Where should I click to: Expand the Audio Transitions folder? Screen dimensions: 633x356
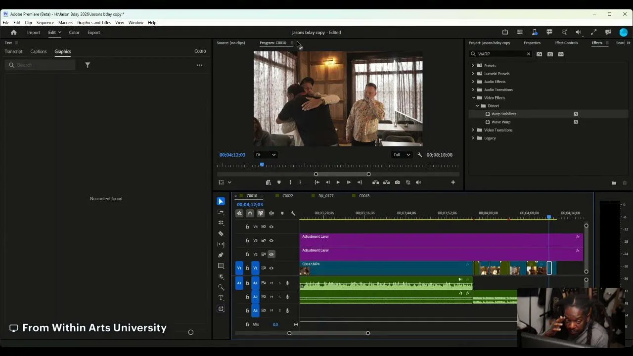point(473,89)
